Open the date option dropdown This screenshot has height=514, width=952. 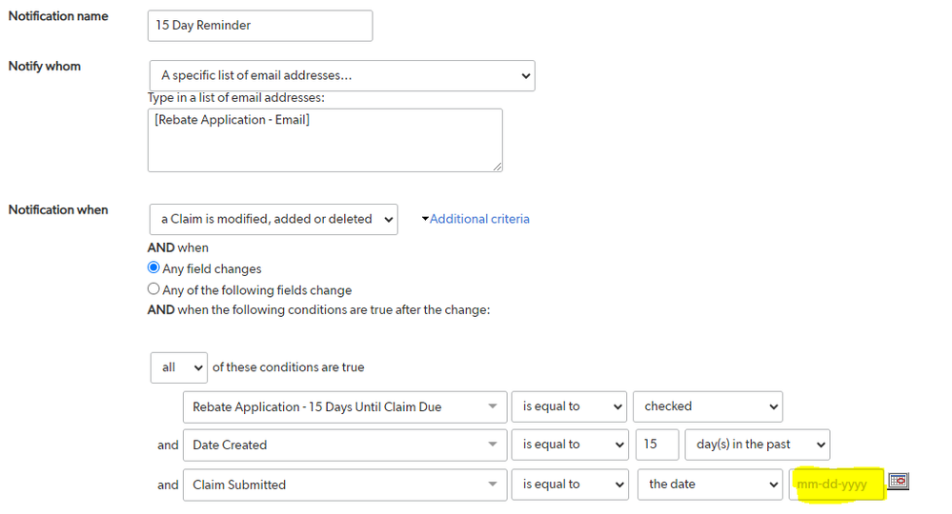pos(710,484)
